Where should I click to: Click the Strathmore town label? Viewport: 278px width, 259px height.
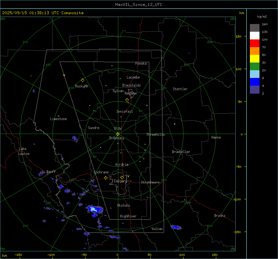[x=150, y=182]
